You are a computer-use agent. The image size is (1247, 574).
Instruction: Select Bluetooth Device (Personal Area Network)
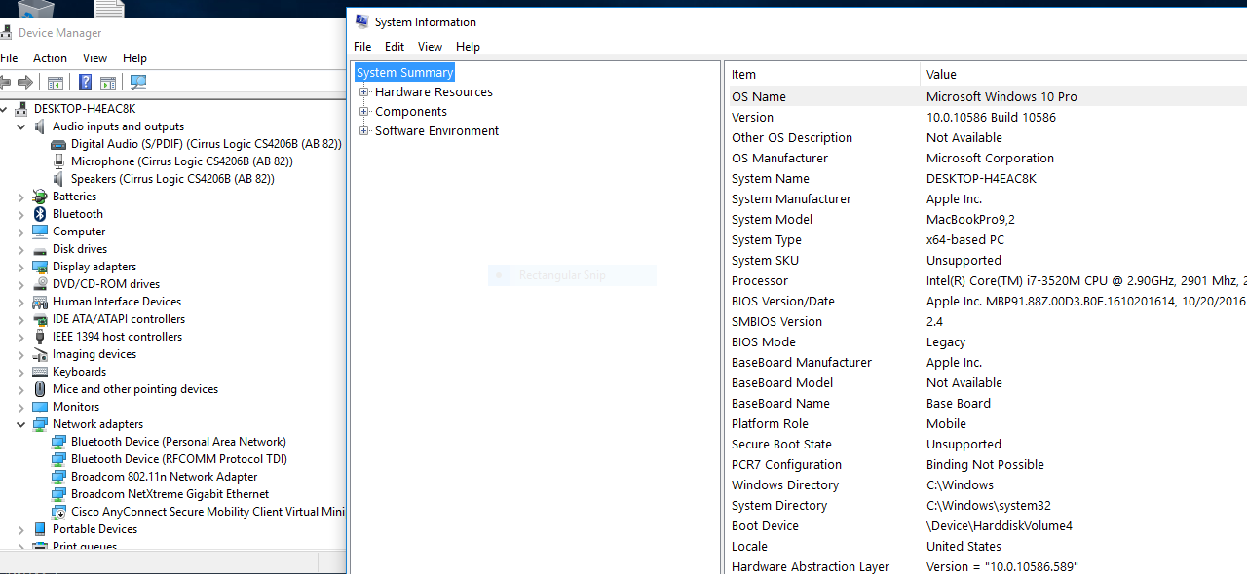coord(178,442)
